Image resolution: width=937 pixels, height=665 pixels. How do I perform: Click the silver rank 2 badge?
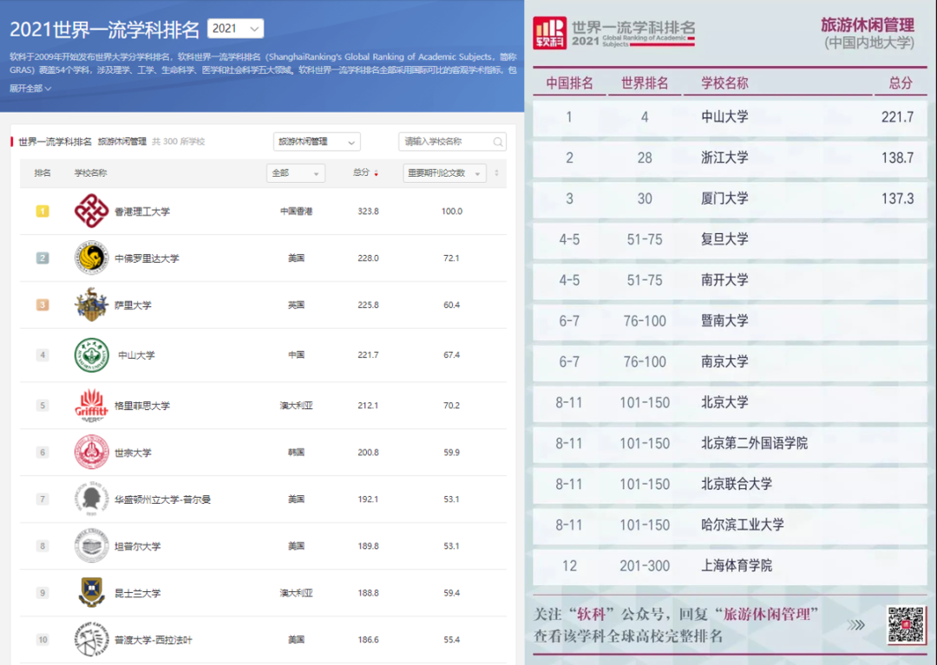(x=43, y=258)
